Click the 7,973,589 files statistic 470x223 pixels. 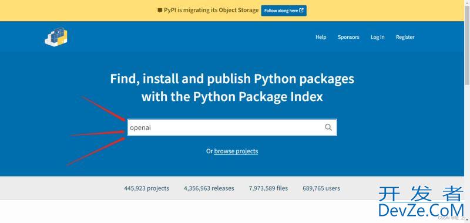tap(268, 188)
